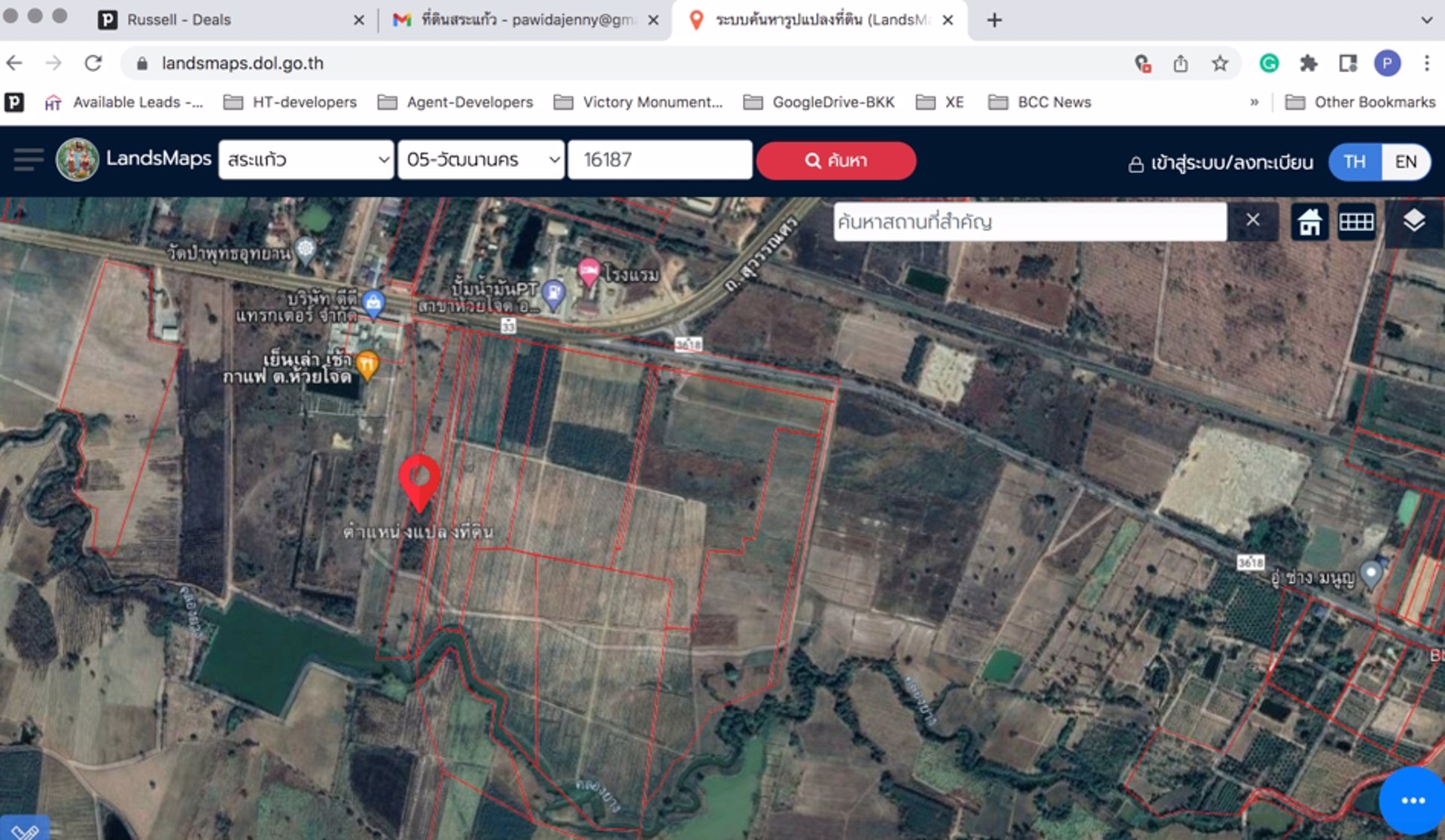The image size is (1445, 840).
Task: Switch to Russell - Deals tab
Action: pos(179,20)
